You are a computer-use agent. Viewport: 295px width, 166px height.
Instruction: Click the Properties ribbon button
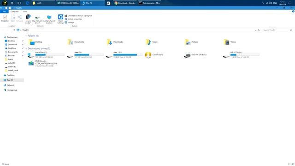pos(5,18)
